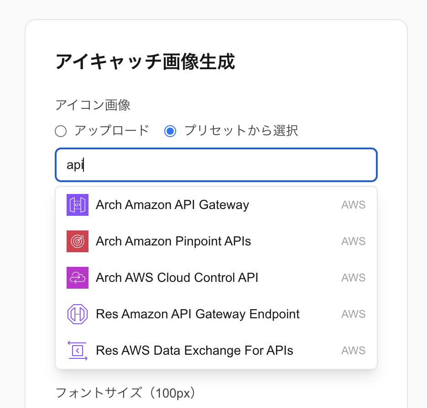Click the API Gateway Endpoint octagon icon
The image size is (427, 408).
(78, 314)
